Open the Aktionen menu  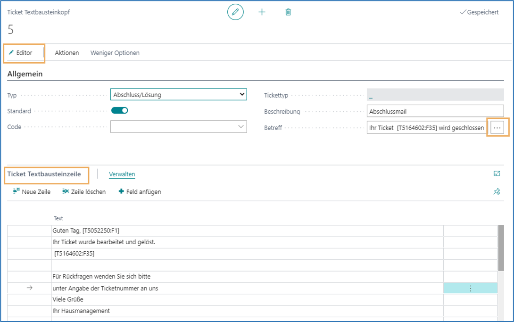(67, 53)
